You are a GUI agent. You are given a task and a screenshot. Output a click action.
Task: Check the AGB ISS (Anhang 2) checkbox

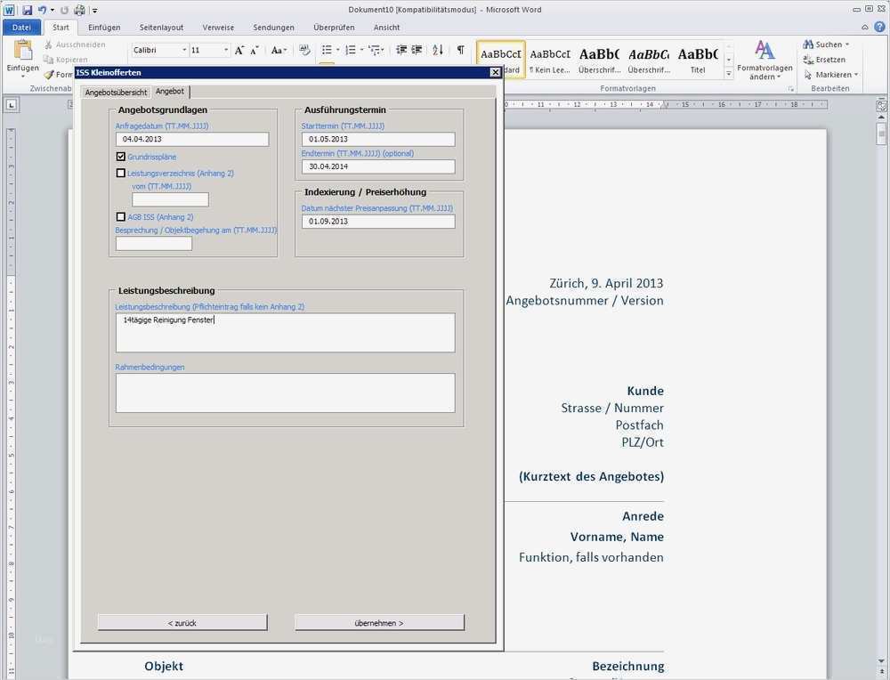point(121,217)
